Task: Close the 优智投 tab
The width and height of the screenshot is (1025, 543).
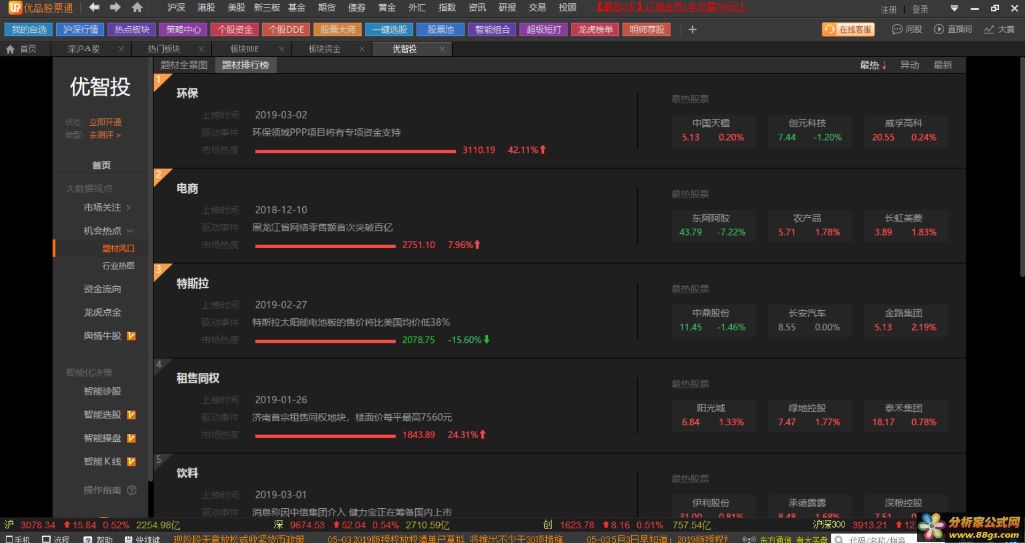Action: 442,49
